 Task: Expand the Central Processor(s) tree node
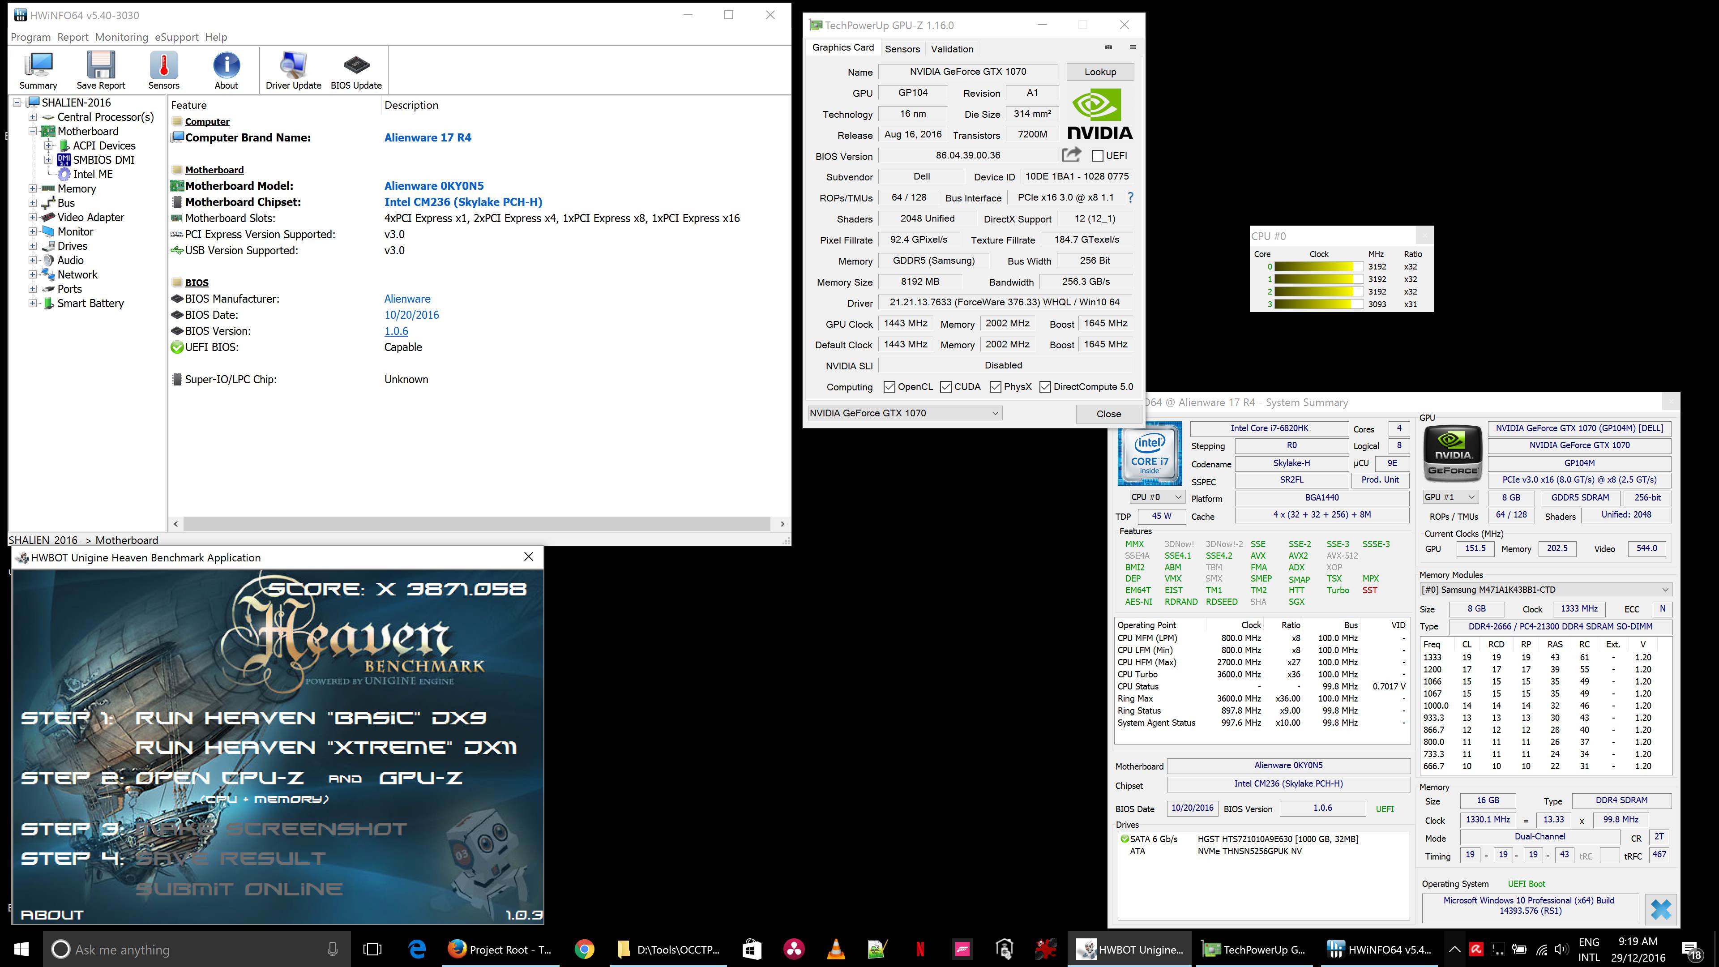coord(32,117)
